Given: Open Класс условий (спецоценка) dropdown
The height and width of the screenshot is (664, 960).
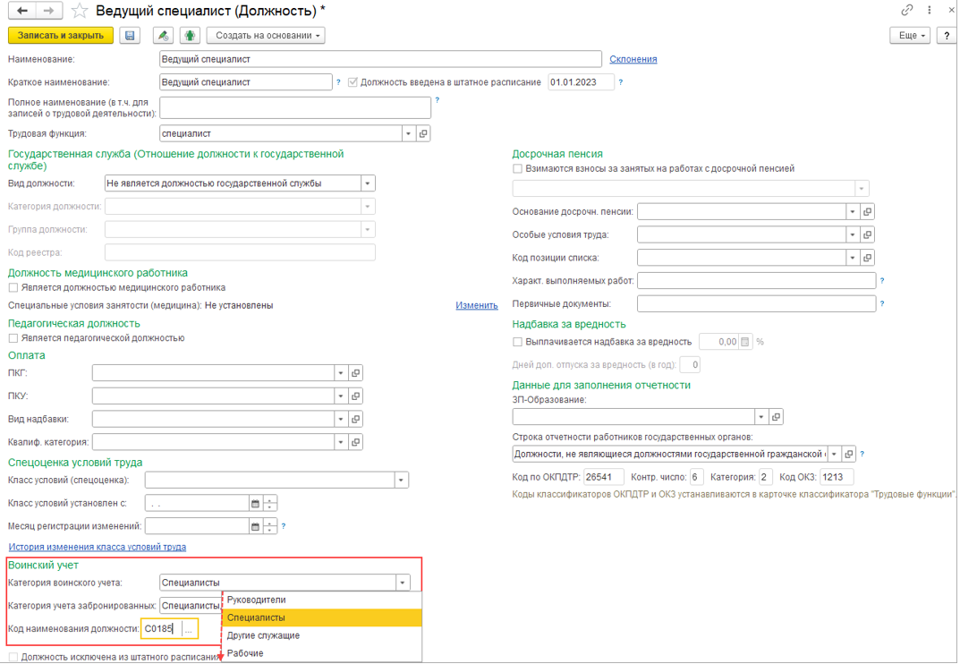Looking at the screenshot, I should 401,481.
